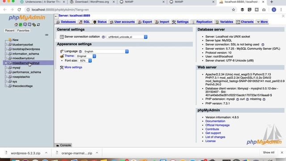Open the Server connection collation dropdown
286x161 pixels.
click(x=127, y=37)
